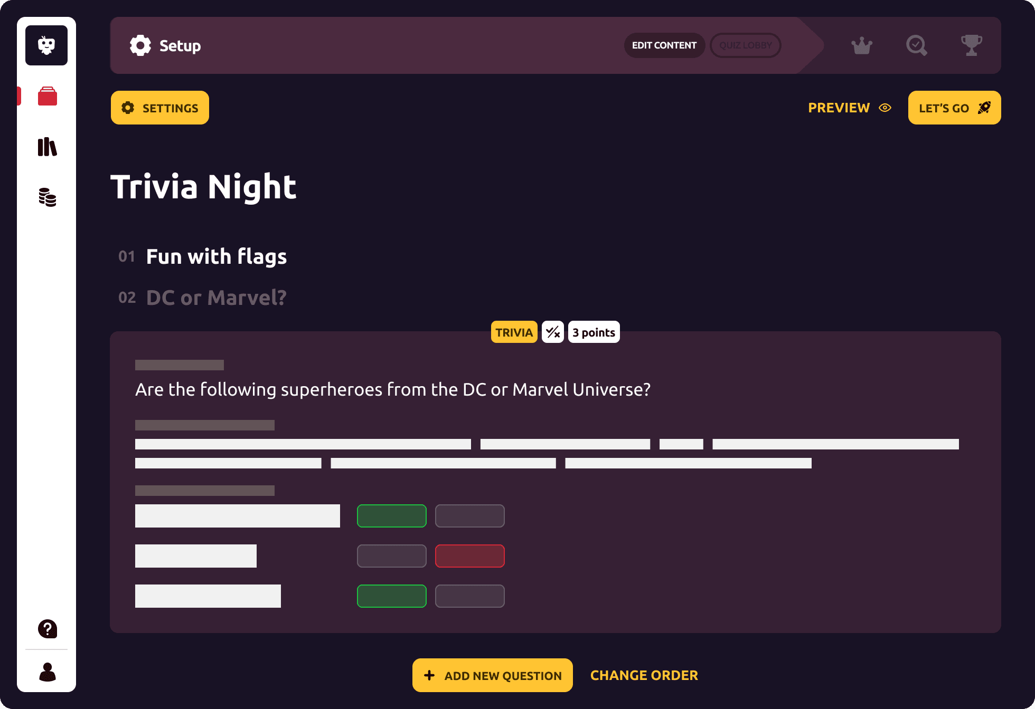Open help question mark icon
The height and width of the screenshot is (709, 1035).
[48, 629]
